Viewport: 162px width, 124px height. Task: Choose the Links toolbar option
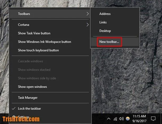(115, 22)
